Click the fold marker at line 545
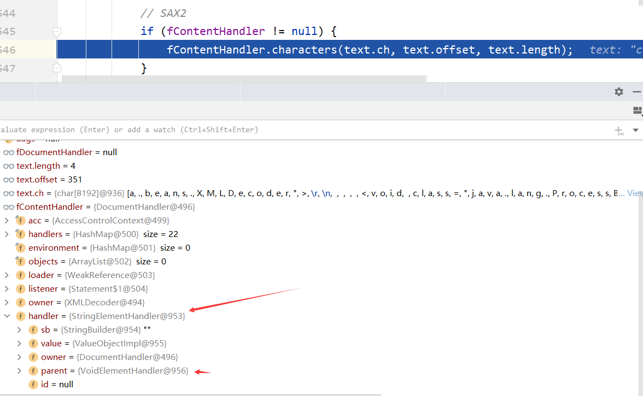Viewport: 643px width, 396px height. pos(57,32)
